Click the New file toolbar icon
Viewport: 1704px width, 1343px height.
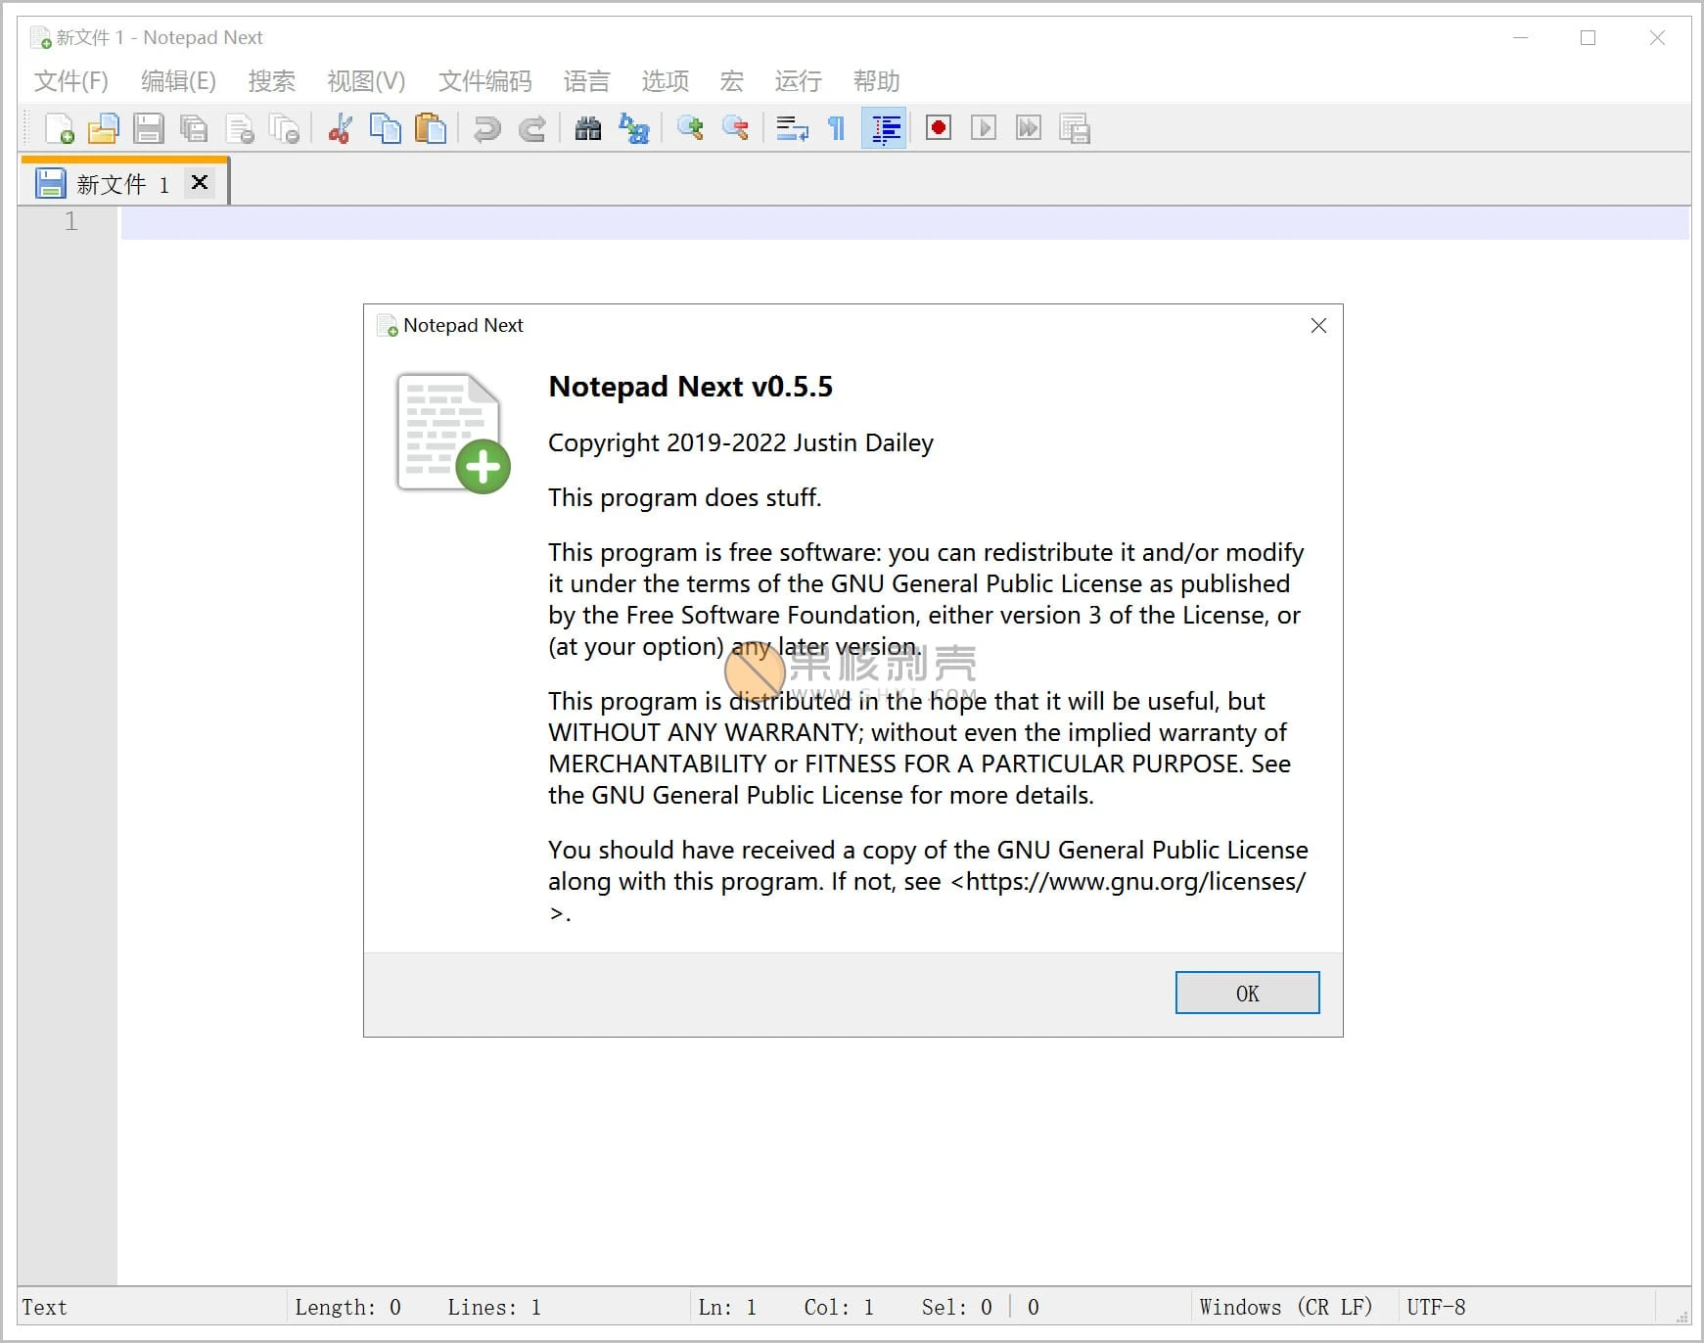(59, 128)
